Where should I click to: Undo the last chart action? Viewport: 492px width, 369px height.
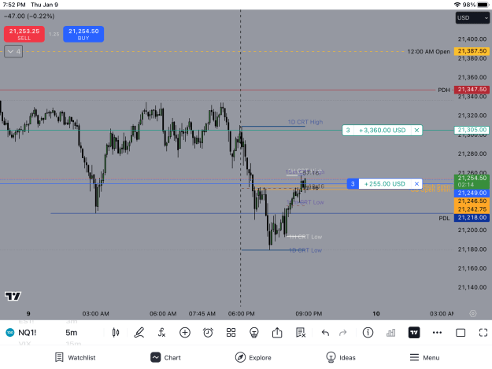click(x=325, y=333)
